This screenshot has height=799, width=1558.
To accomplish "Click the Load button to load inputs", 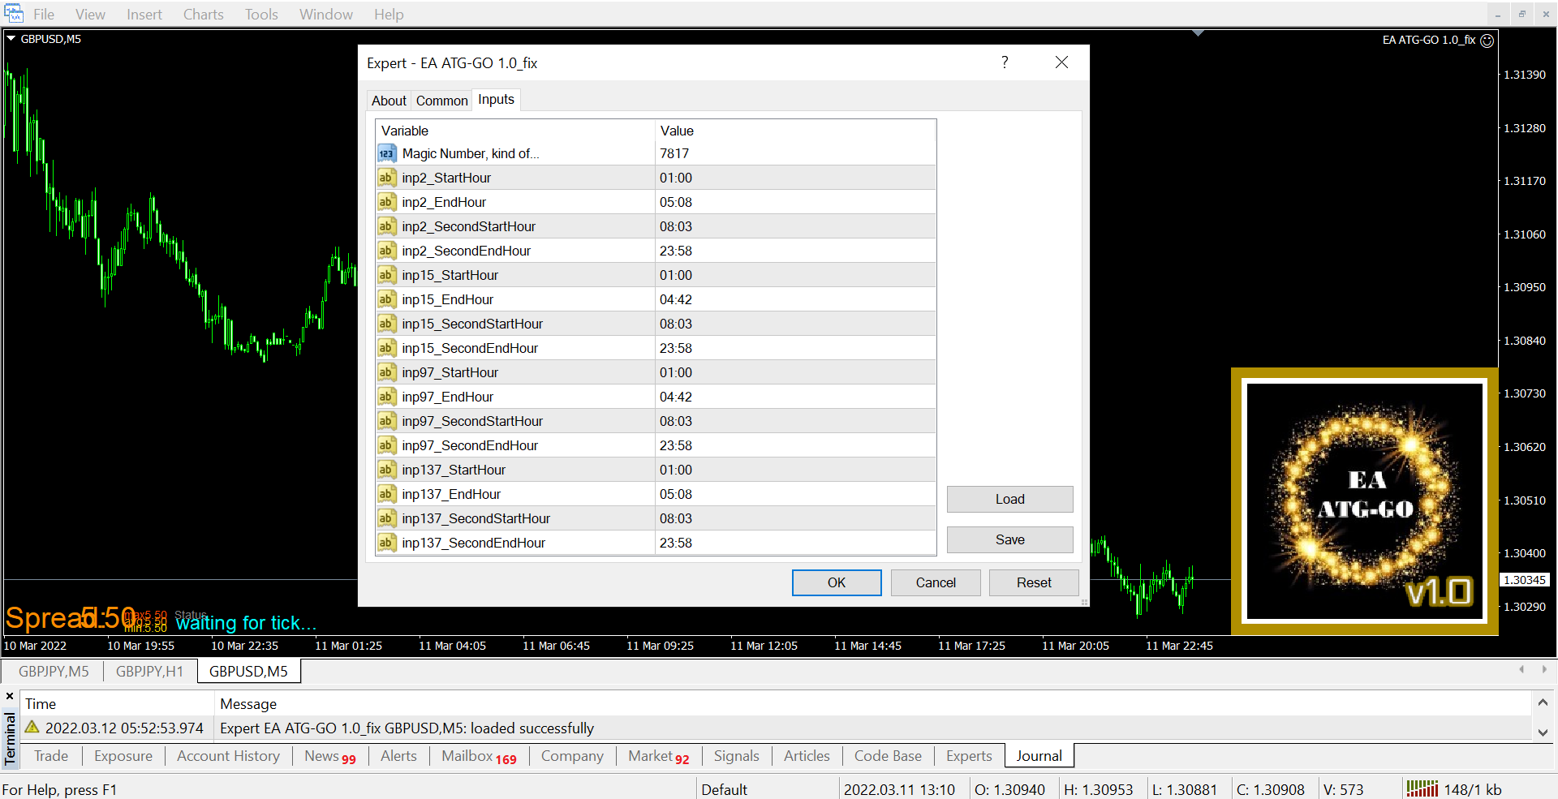I will (1009, 499).
